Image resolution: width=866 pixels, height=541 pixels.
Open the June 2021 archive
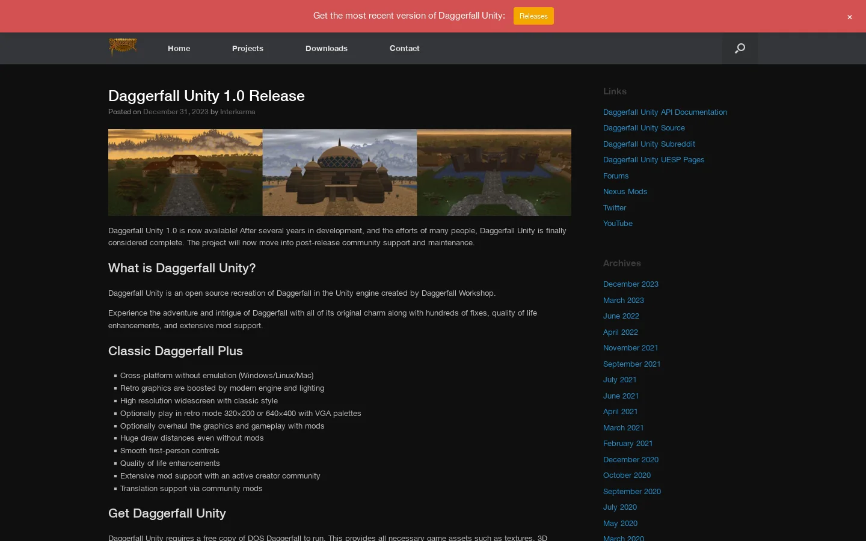(621, 396)
